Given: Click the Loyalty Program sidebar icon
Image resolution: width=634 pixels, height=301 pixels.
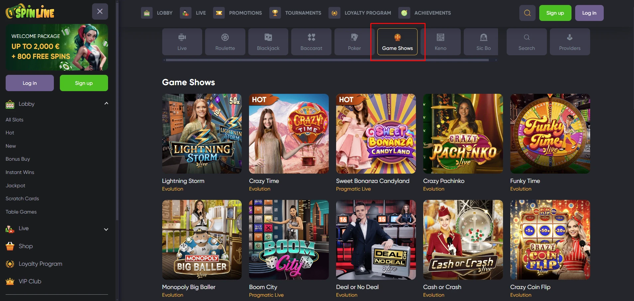Looking at the screenshot, I should point(10,264).
